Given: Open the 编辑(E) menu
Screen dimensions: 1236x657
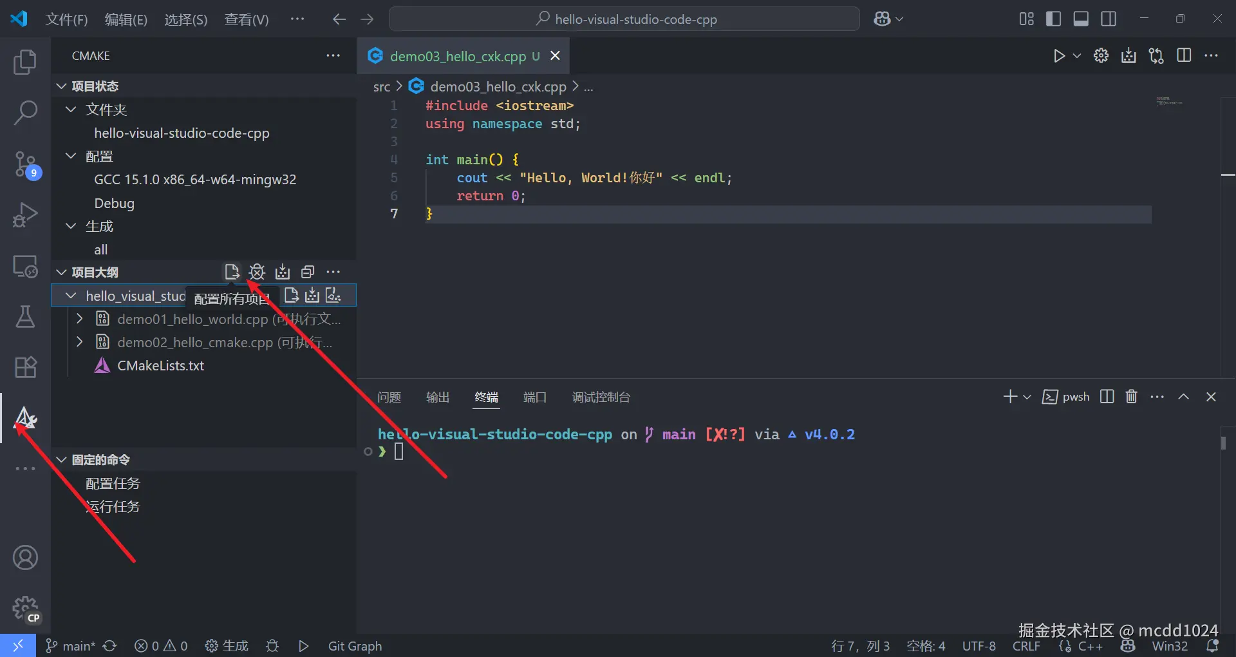Looking at the screenshot, I should 126,19.
